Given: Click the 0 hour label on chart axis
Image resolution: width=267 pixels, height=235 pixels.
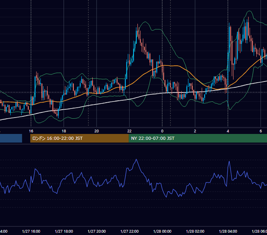Looking at the screenshot, I should pos(162,131).
